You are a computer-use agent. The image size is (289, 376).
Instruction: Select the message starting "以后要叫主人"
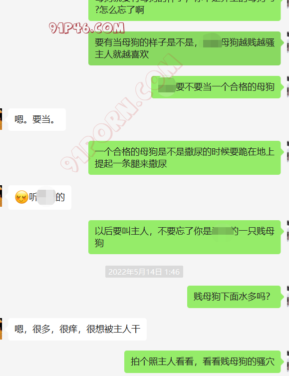185,237
